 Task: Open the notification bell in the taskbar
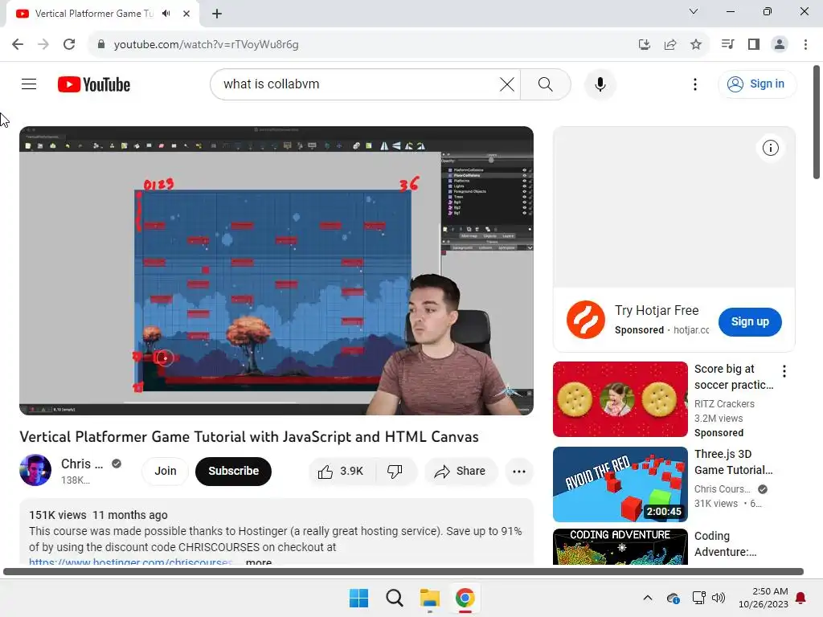(800, 598)
